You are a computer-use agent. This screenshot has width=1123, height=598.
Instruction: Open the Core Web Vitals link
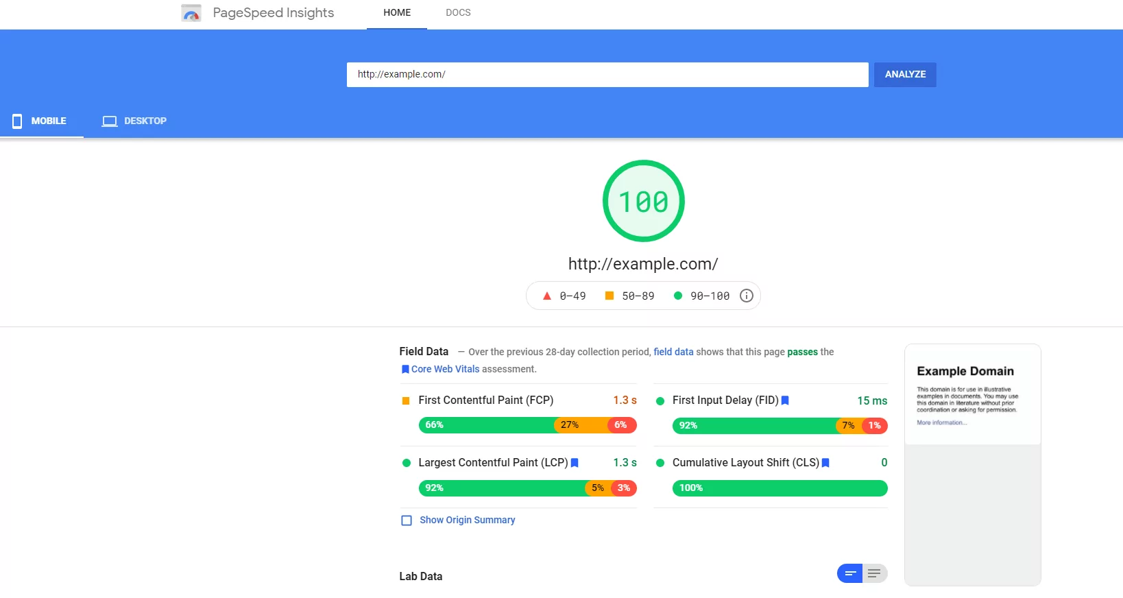(445, 369)
